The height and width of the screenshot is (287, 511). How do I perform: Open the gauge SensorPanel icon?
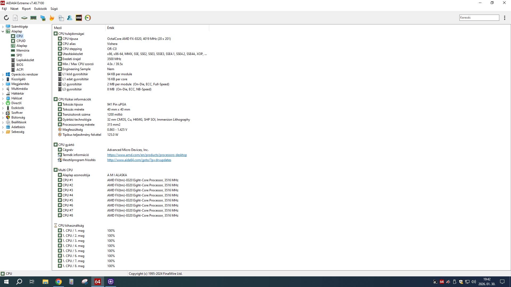coord(88,18)
